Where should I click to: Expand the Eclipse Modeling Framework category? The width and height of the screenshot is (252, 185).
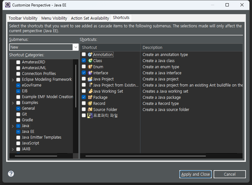pos(13,80)
